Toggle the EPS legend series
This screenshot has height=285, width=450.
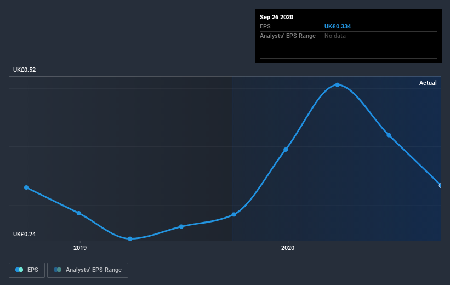pyautogui.click(x=27, y=270)
